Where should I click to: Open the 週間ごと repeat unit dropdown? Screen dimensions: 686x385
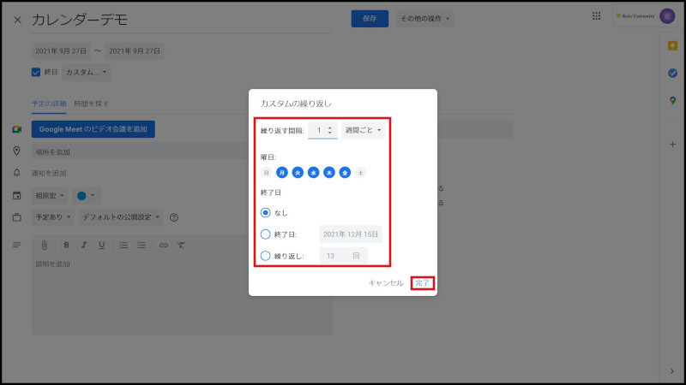[x=364, y=130]
